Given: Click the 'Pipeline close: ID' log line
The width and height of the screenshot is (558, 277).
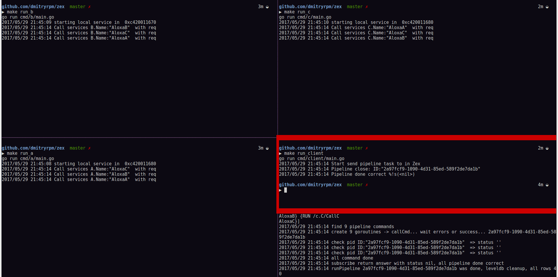Looking at the screenshot, I should pos(380,169).
